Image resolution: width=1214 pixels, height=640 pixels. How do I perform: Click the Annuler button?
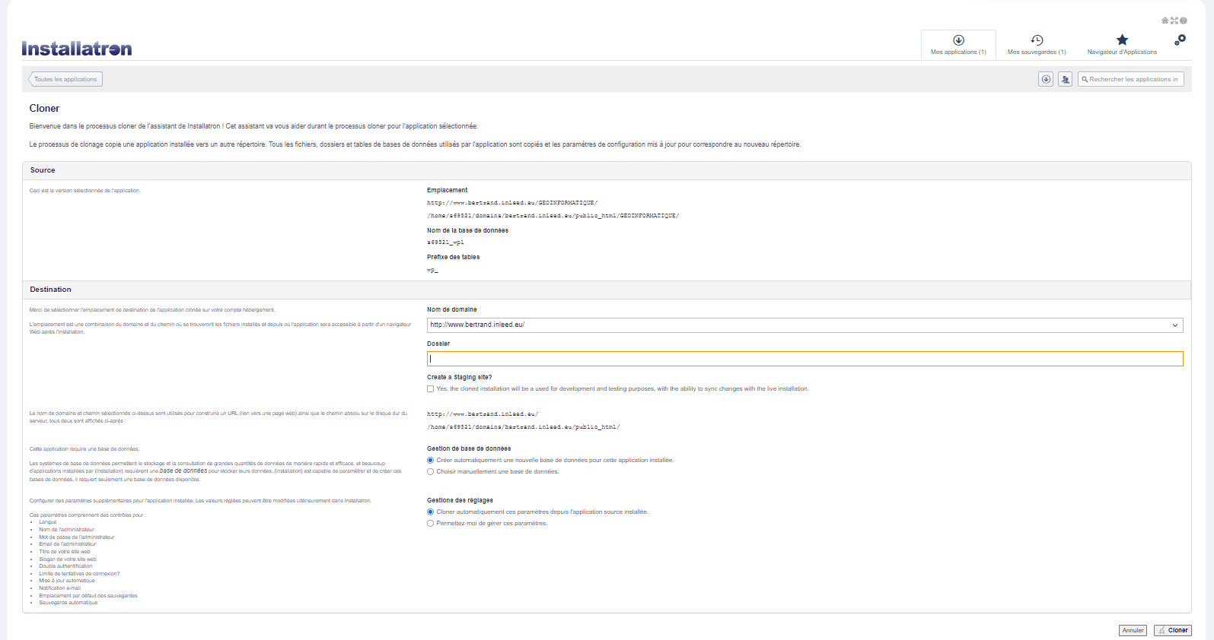[1133, 630]
